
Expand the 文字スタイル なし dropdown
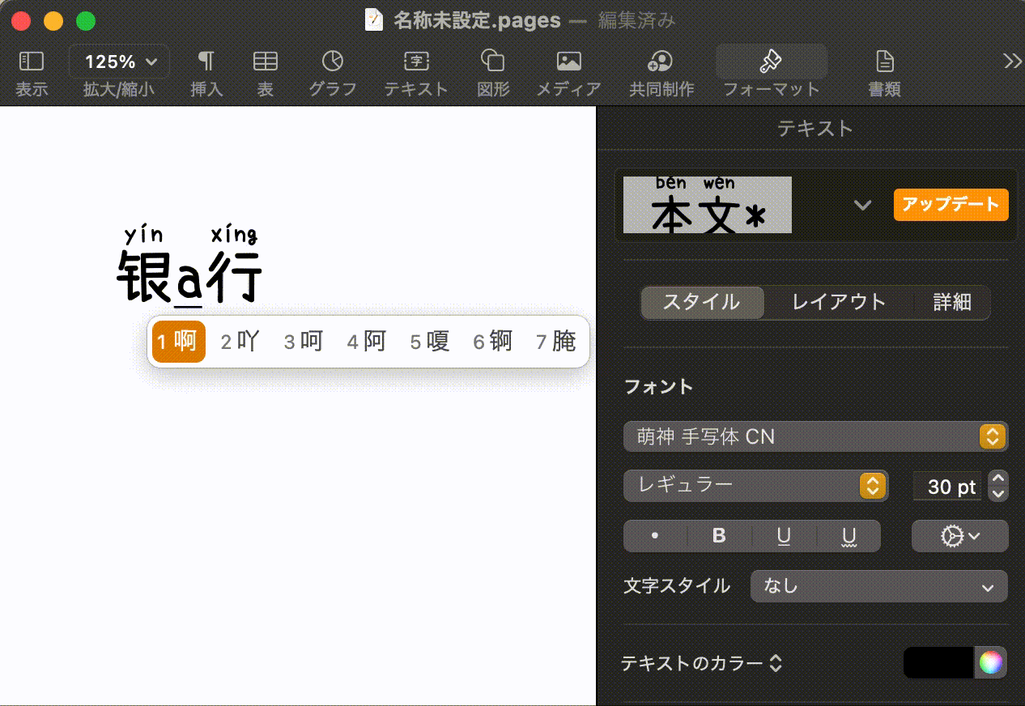[x=878, y=586]
